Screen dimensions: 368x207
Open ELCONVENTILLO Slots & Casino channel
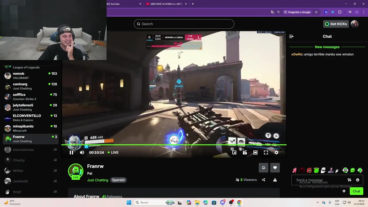click(x=30, y=118)
